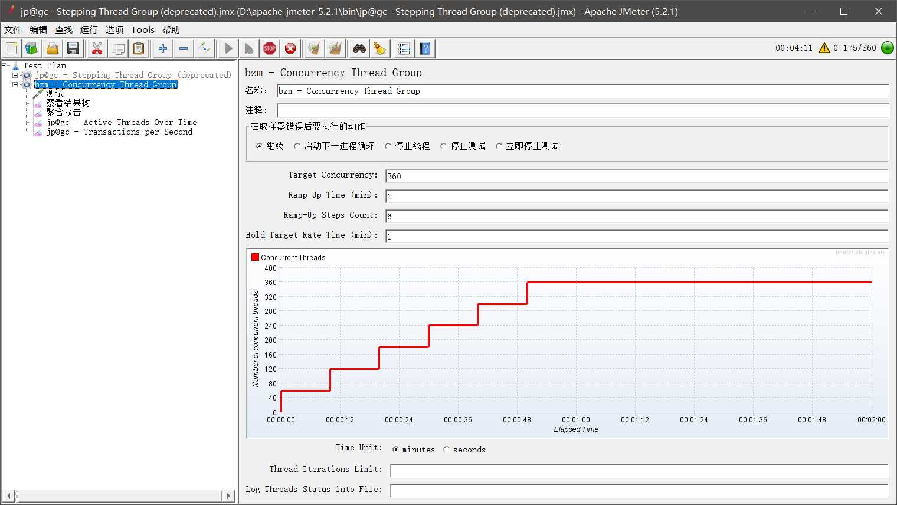Select the 测试 sampler in tree
897x505 pixels.
tap(55, 94)
